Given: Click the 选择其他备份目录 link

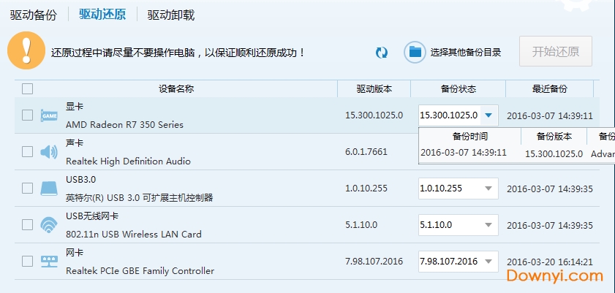Looking at the screenshot, I should point(466,52).
